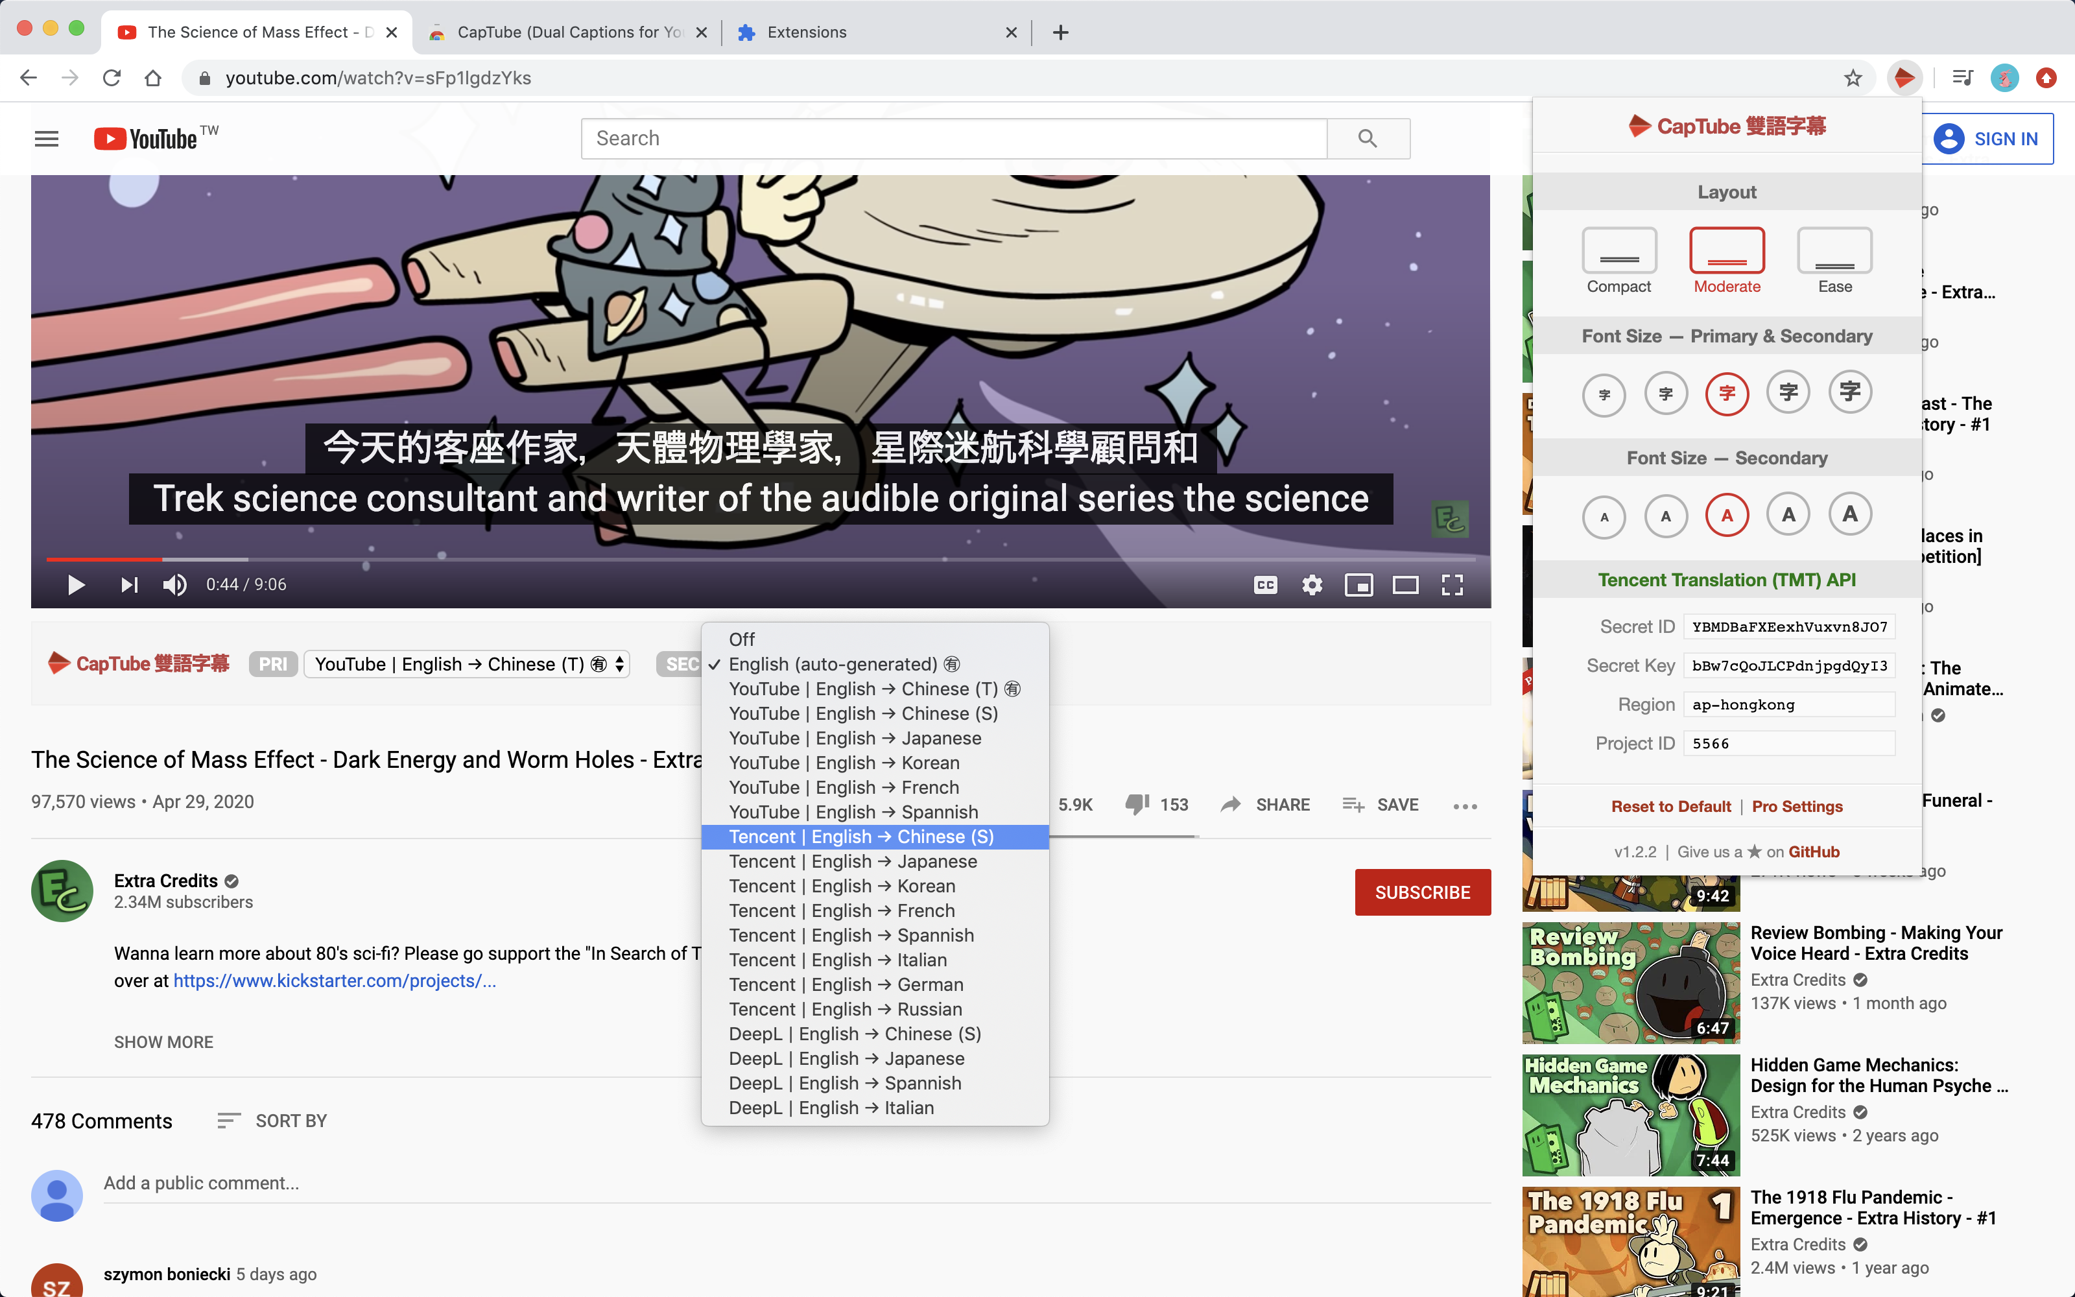Mute the video volume speaker icon
The height and width of the screenshot is (1297, 2075).
click(x=174, y=585)
